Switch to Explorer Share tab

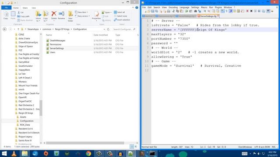25,8
